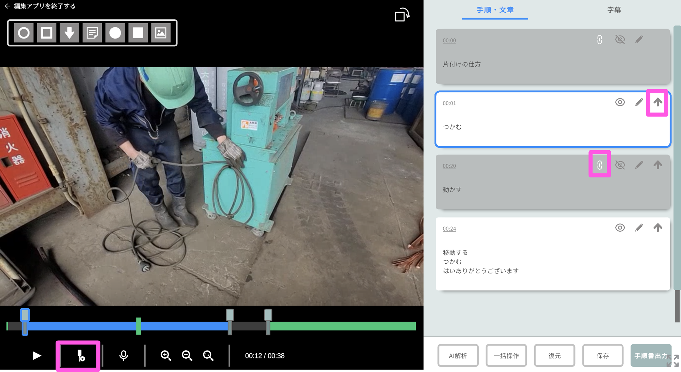Edit the 00:00 片付けの仕方 step text
Viewport: 681px width, 372px height.
point(639,40)
